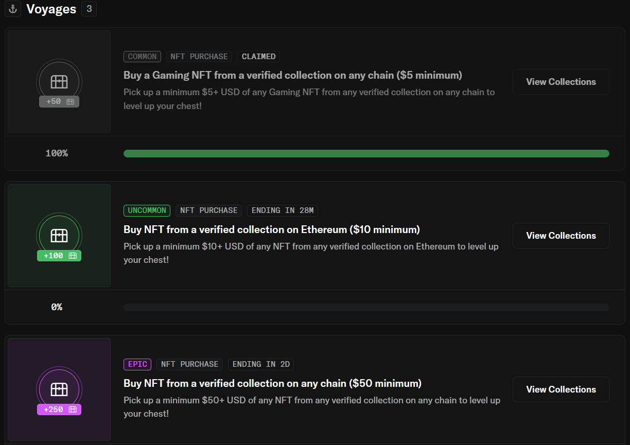Open View Collections for the $50 minimum voyage

[x=561, y=389]
